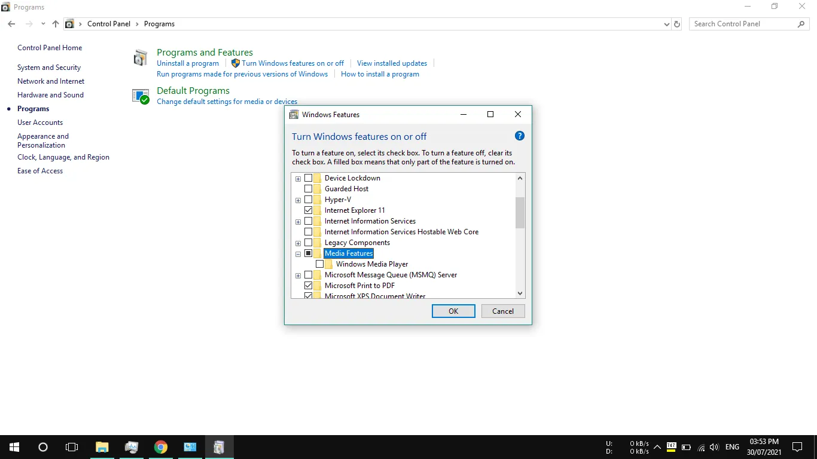Expand Internet Information Services node
The image size is (817, 459).
(298, 222)
